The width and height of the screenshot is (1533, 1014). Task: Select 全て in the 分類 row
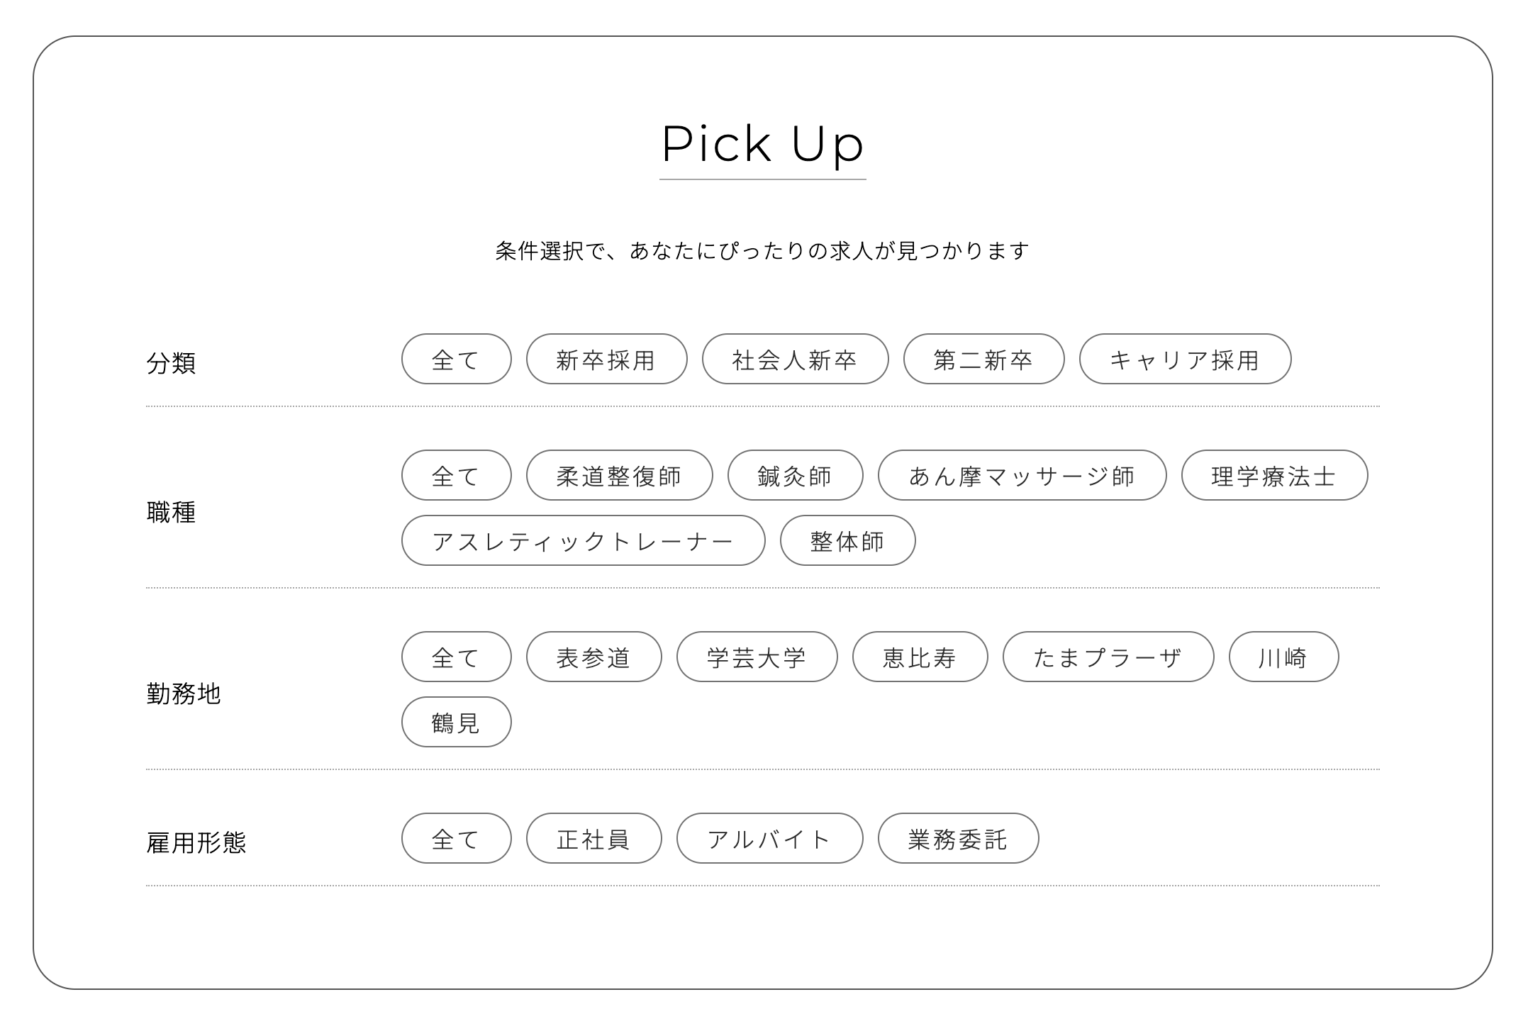click(456, 360)
